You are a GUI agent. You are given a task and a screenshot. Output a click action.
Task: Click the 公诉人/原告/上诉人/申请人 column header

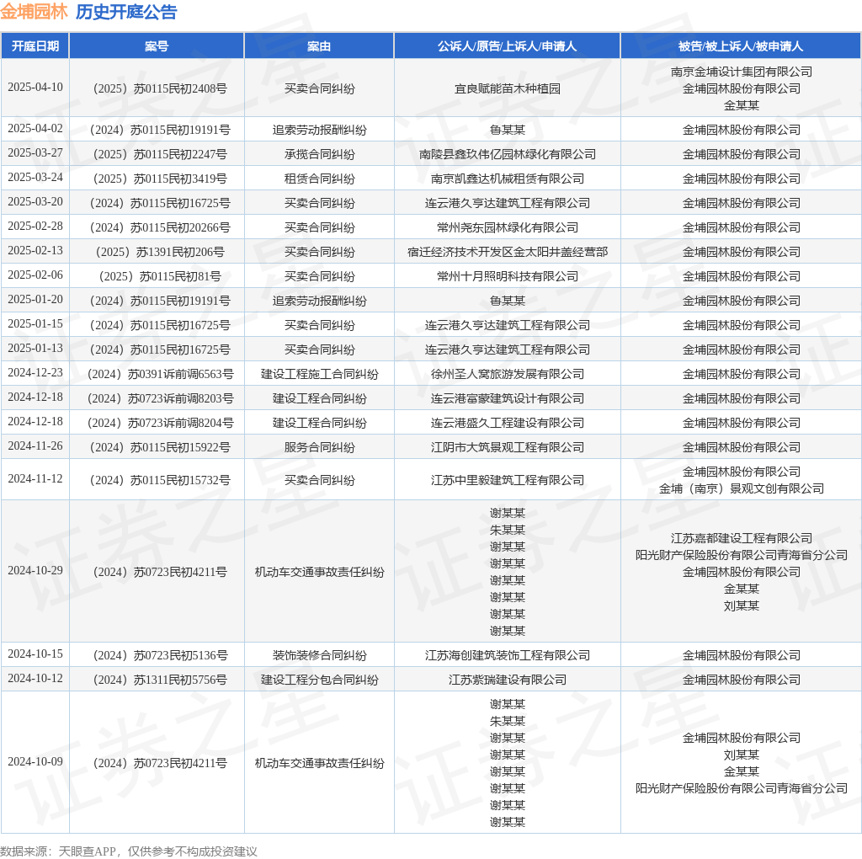click(507, 46)
